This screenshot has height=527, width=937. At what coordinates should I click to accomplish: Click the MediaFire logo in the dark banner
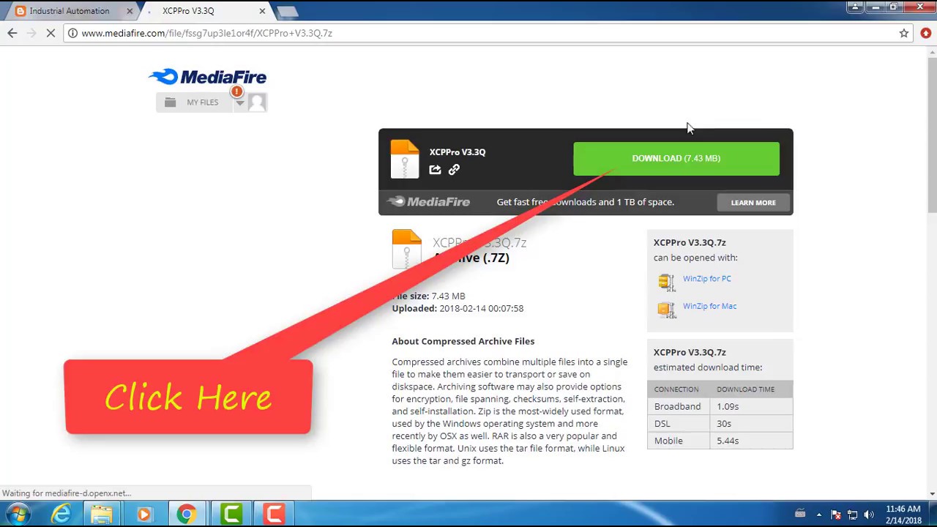(x=428, y=202)
